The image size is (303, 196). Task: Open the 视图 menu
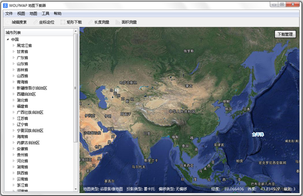click(x=21, y=14)
